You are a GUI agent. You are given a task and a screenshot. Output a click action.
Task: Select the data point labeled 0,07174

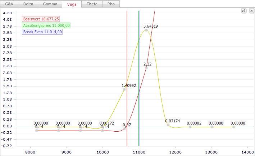168,125
